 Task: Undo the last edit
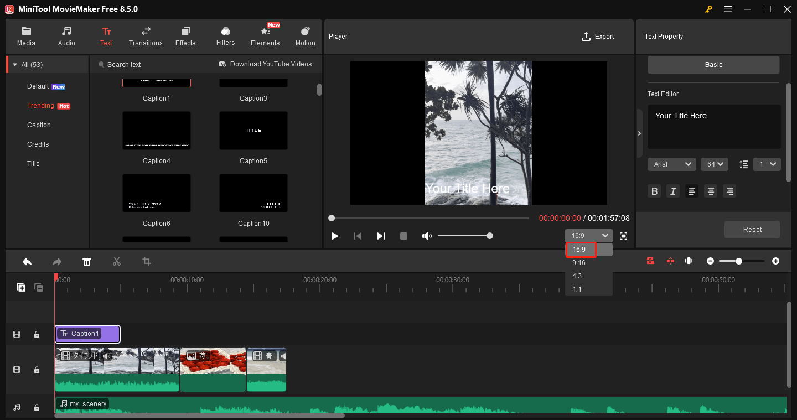27,261
